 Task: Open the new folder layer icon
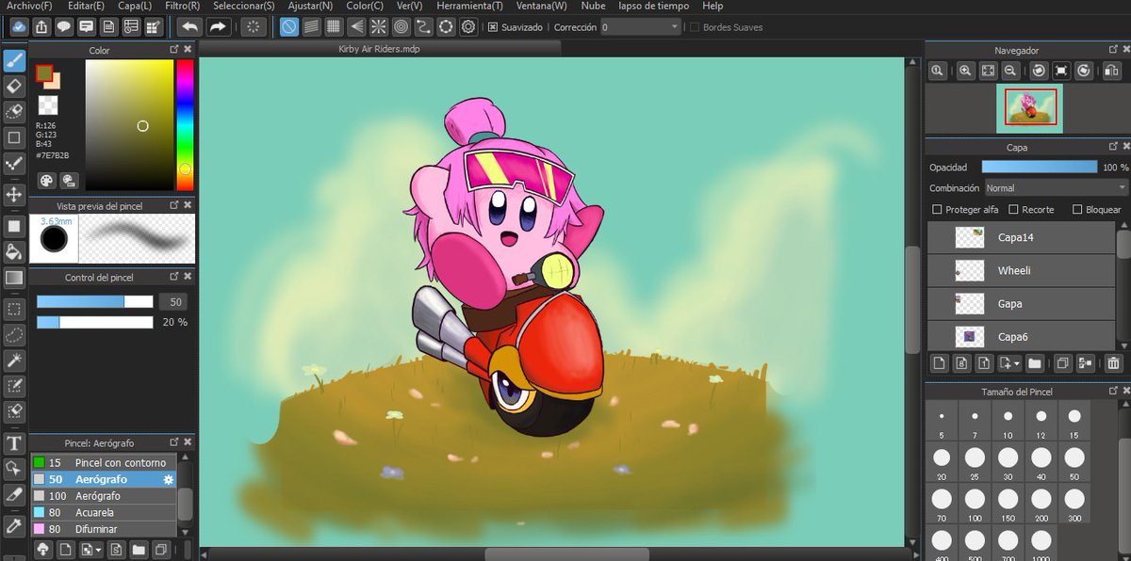pyautogui.click(x=1034, y=362)
